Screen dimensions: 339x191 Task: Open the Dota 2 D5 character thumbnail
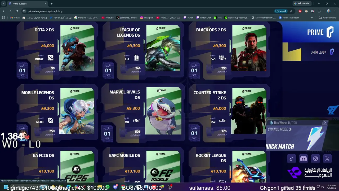pyautogui.click(x=77, y=48)
